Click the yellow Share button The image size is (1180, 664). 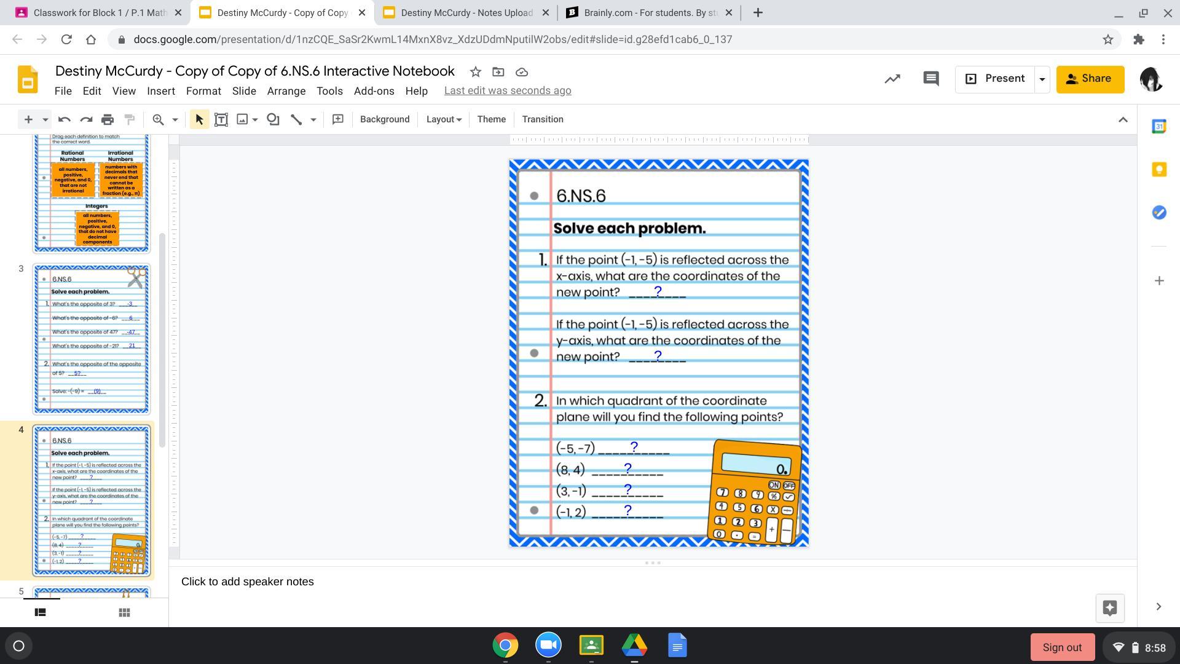tap(1090, 79)
